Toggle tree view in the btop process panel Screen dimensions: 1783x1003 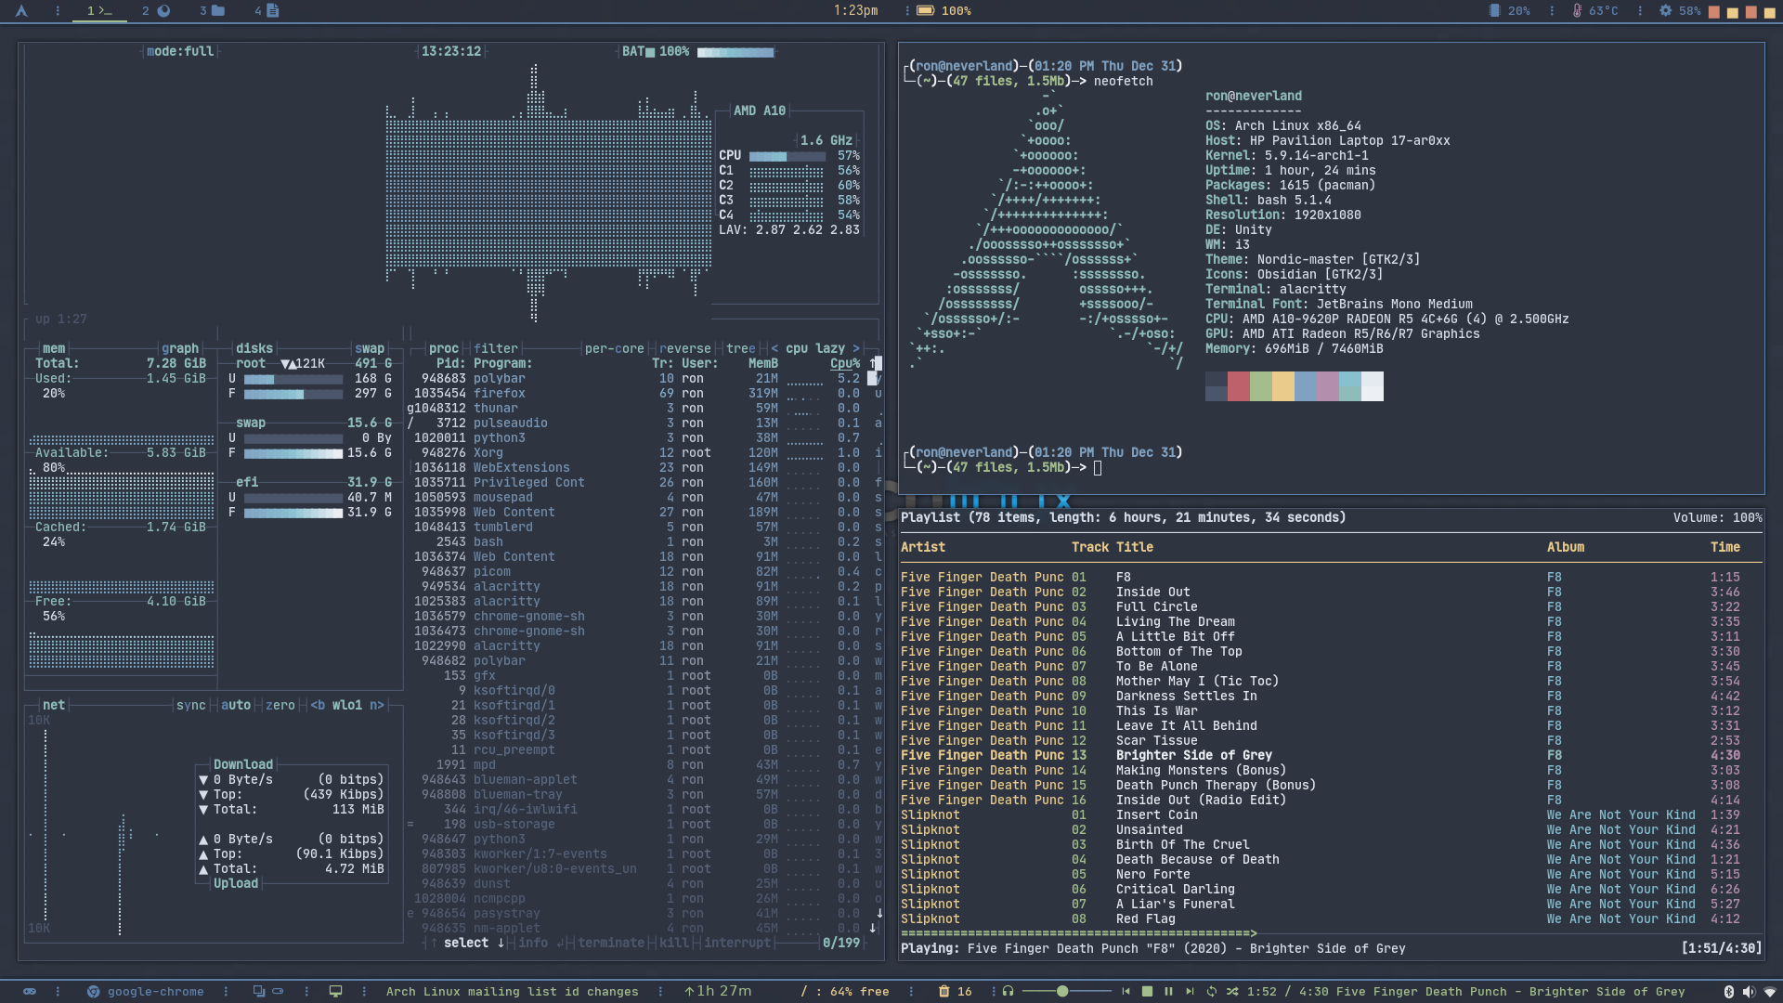tap(742, 348)
